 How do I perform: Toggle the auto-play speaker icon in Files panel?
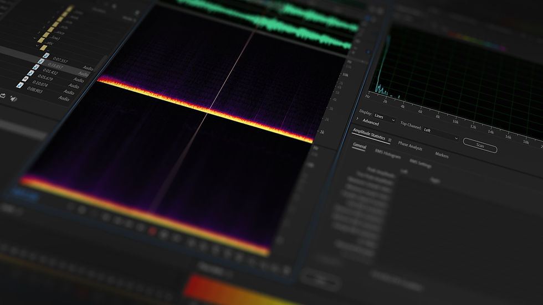click(x=13, y=99)
